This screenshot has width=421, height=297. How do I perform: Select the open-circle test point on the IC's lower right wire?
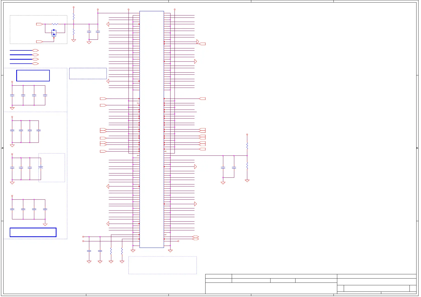click(178, 241)
